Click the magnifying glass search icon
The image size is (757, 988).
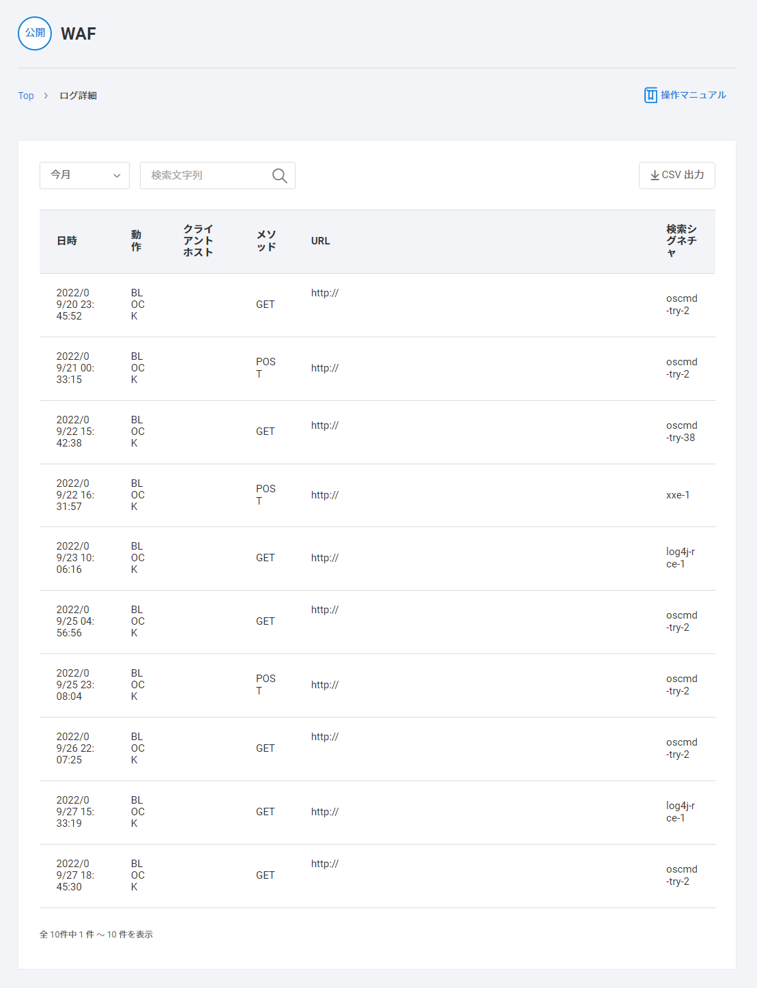click(279, 175)
